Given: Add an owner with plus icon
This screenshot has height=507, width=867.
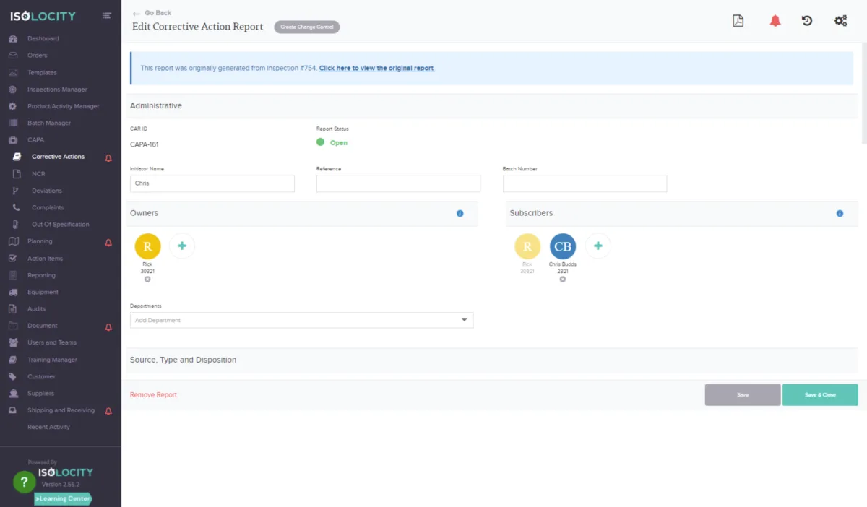Looking at the screenshot, I should 182,246.
